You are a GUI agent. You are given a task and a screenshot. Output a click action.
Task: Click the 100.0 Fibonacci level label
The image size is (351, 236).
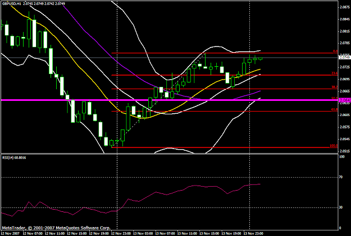[334, 146]
